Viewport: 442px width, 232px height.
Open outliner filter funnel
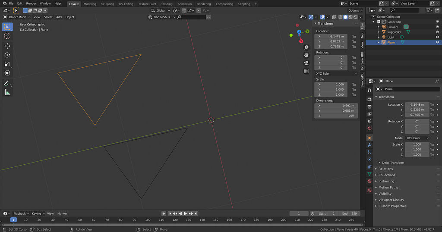tap(429, 10)
